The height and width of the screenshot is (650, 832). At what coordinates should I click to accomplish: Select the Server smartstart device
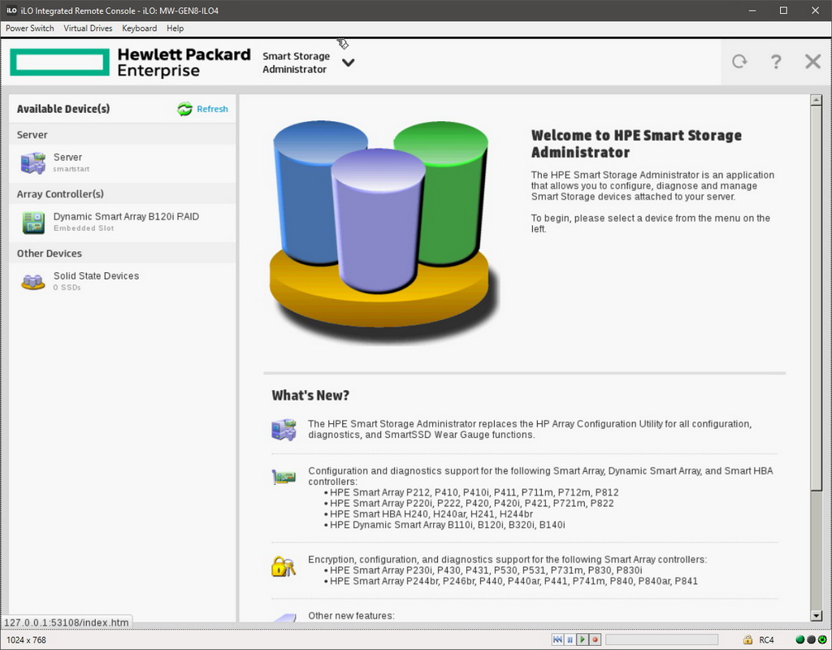click(x=122, y=162)
